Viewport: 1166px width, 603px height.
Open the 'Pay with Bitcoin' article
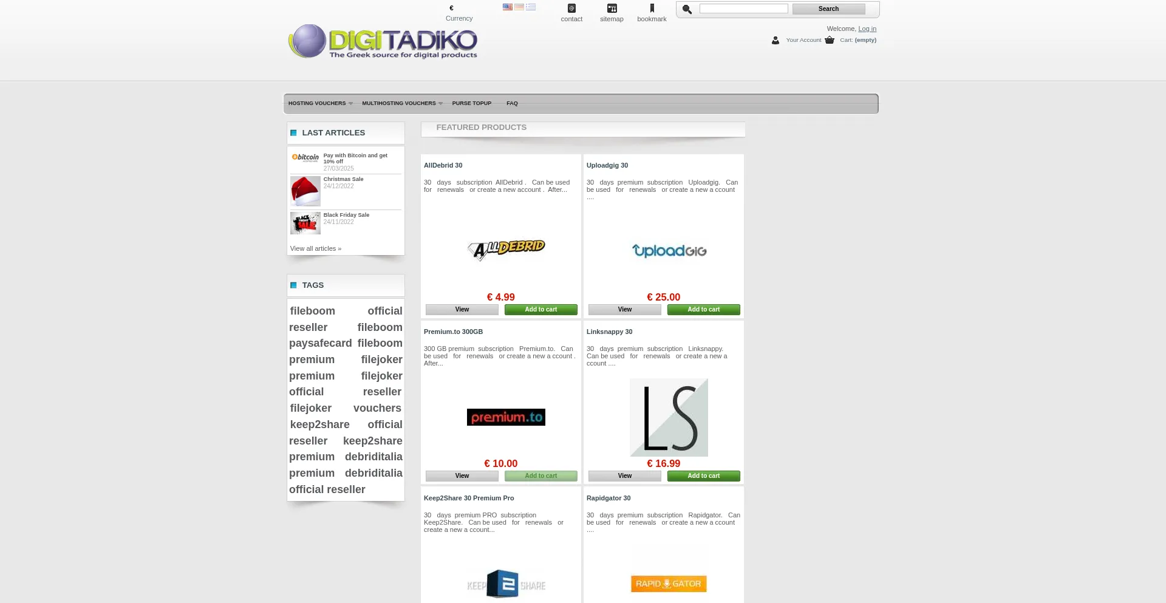(x=355, y=158)
